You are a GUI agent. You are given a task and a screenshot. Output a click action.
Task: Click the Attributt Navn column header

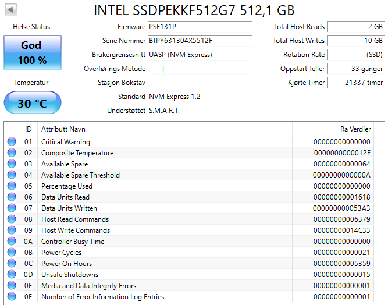tap(63, 129)
